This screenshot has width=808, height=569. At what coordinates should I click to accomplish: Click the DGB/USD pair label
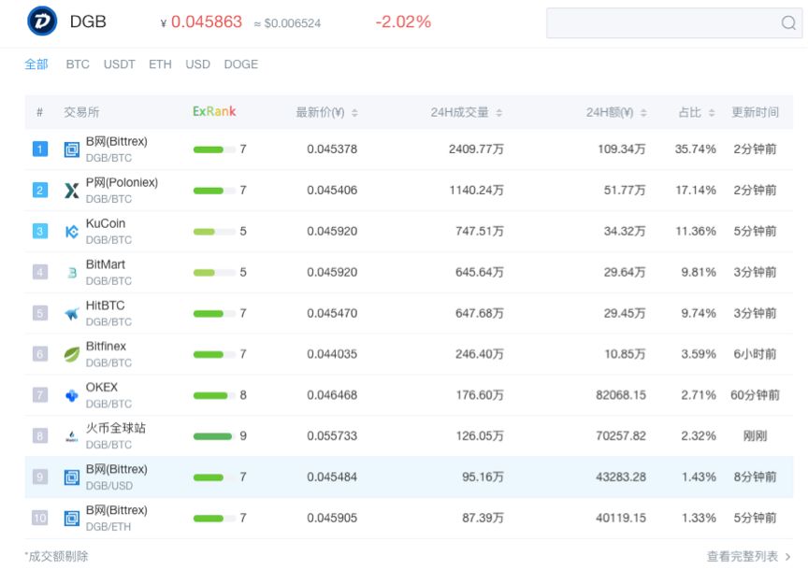click(109, 486)
